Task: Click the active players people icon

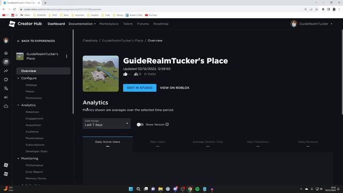Action: tap(136, 74)
